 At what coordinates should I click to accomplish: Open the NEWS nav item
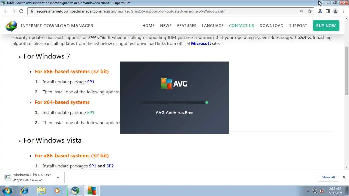(x=166, y=26)
